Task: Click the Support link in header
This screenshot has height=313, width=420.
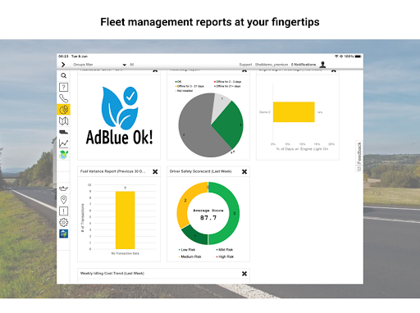Action: [x=245, y=65]
